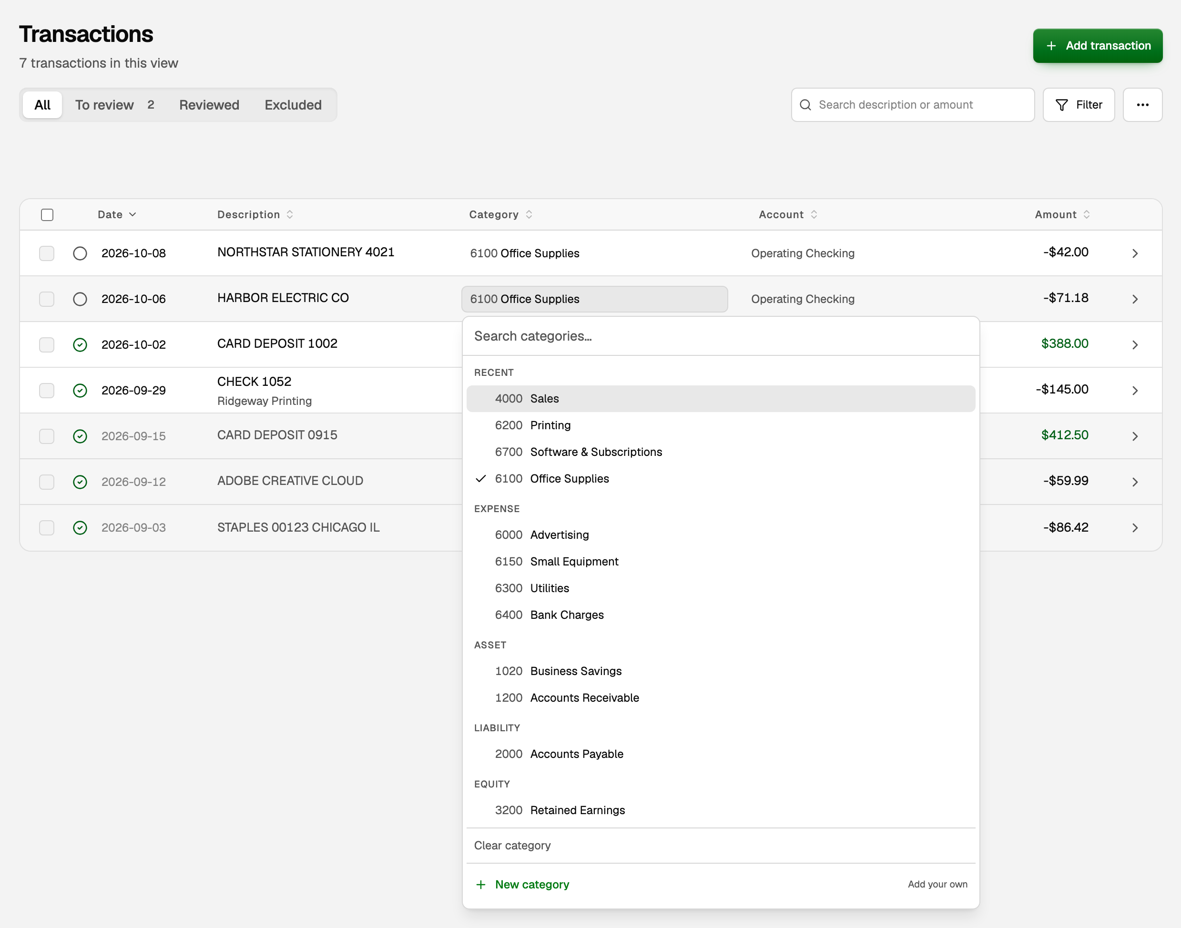Click the search magnifier icon

pos(805,105)
